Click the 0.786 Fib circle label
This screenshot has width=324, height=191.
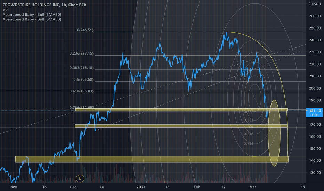coord(248,144)
